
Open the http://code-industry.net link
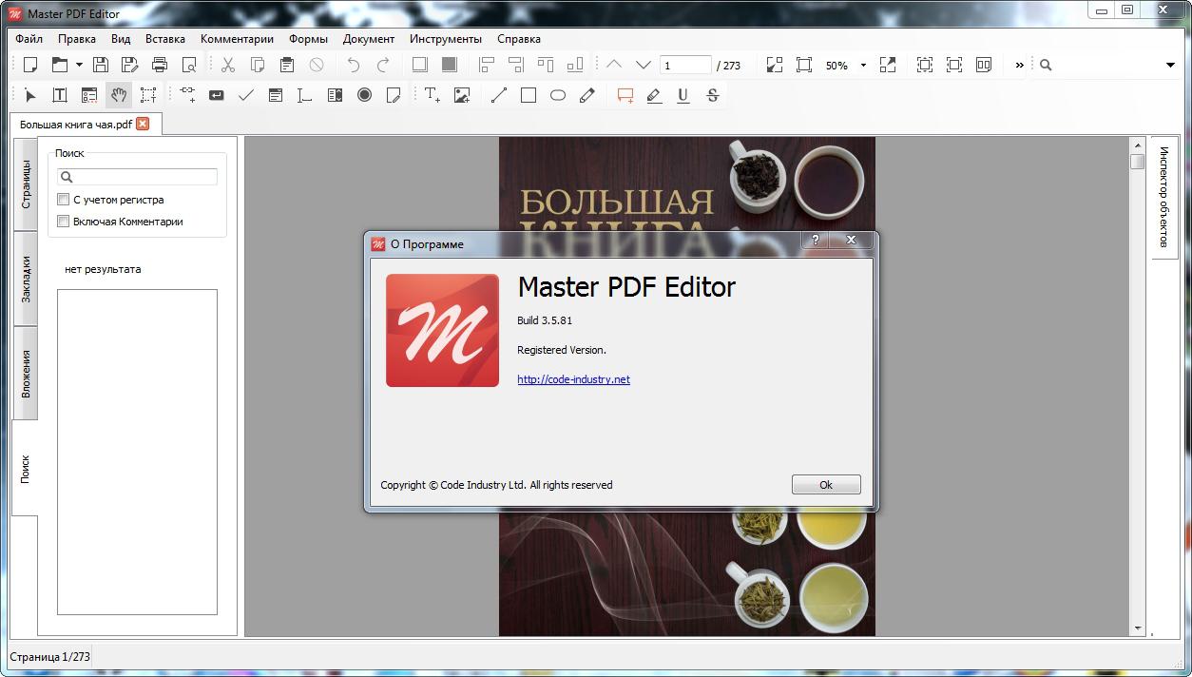point(573,379)
